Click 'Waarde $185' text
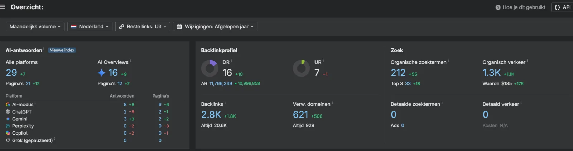 [x=497, y=84]
